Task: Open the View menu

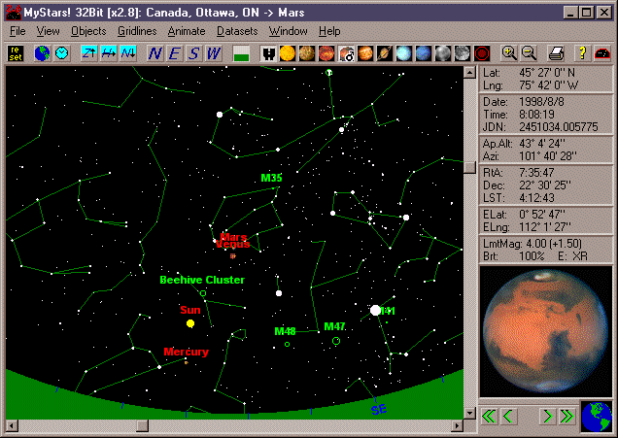Action: [x=48, y=31]
